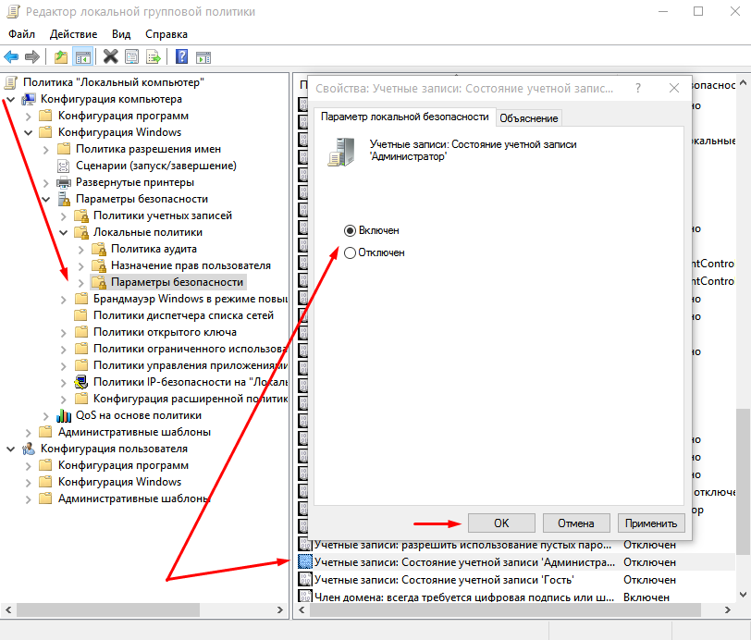Click the Delete (X) toolbar icon
The height and width of the screenshot is (640, 751).
pos(111,56)
